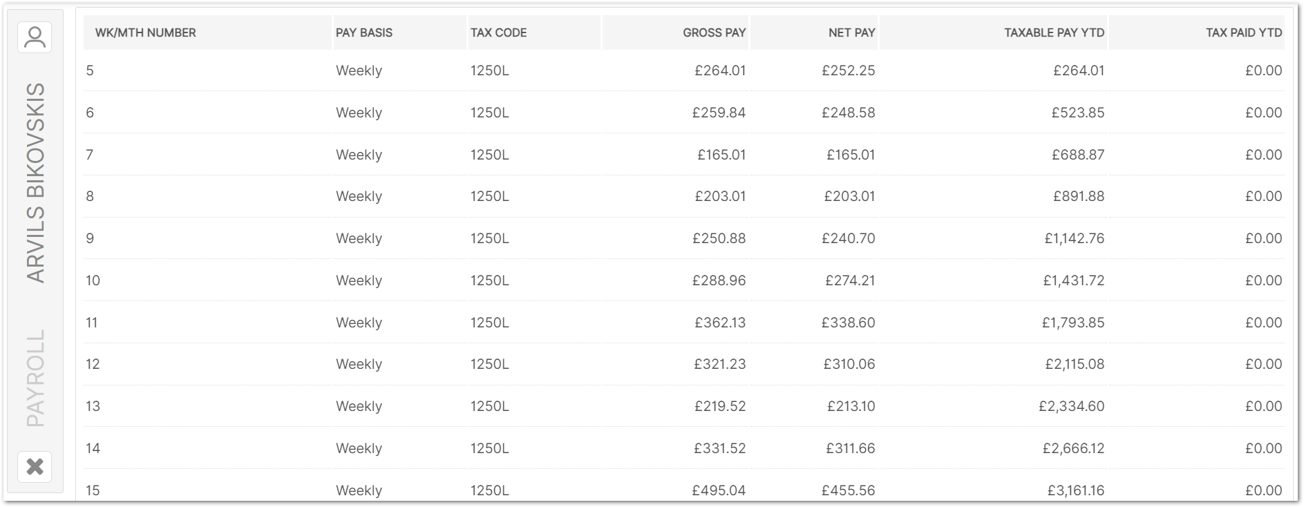
Task: Click the user profile icon in sidebar
Action: [35, 38]
